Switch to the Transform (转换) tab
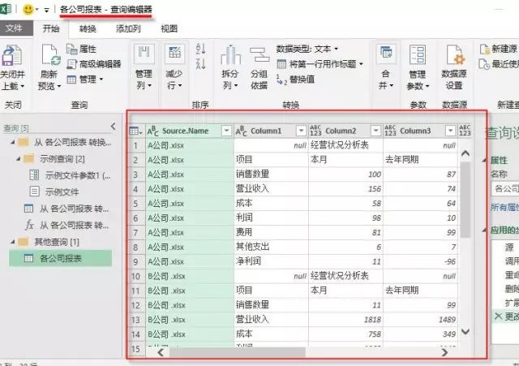 pyautogui.click(x=88, y=29)
